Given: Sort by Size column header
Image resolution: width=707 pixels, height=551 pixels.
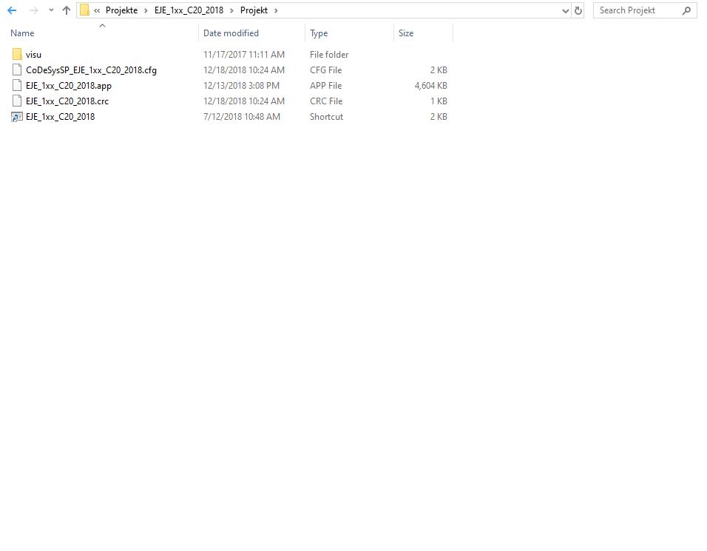Looking at the screenshot, I should [x=406, y=33].
